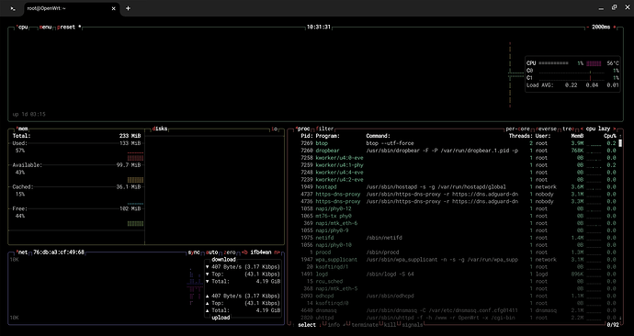The width and height of the screenshot is (634, 336).
Task: Select the odhcpd process row
Action: [457, 296]
